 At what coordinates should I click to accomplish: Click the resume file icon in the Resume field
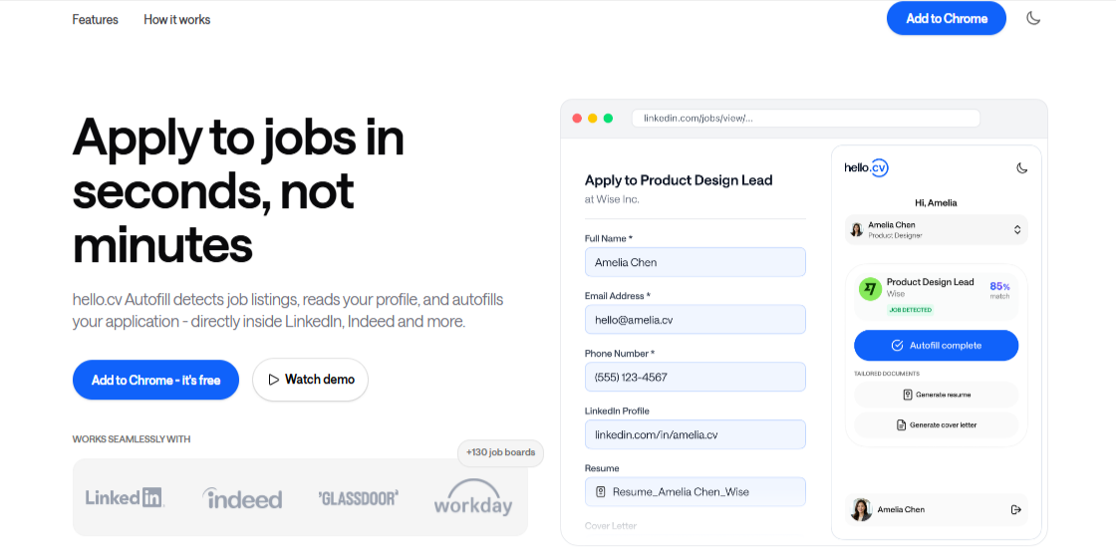click(x=601, y=491)
